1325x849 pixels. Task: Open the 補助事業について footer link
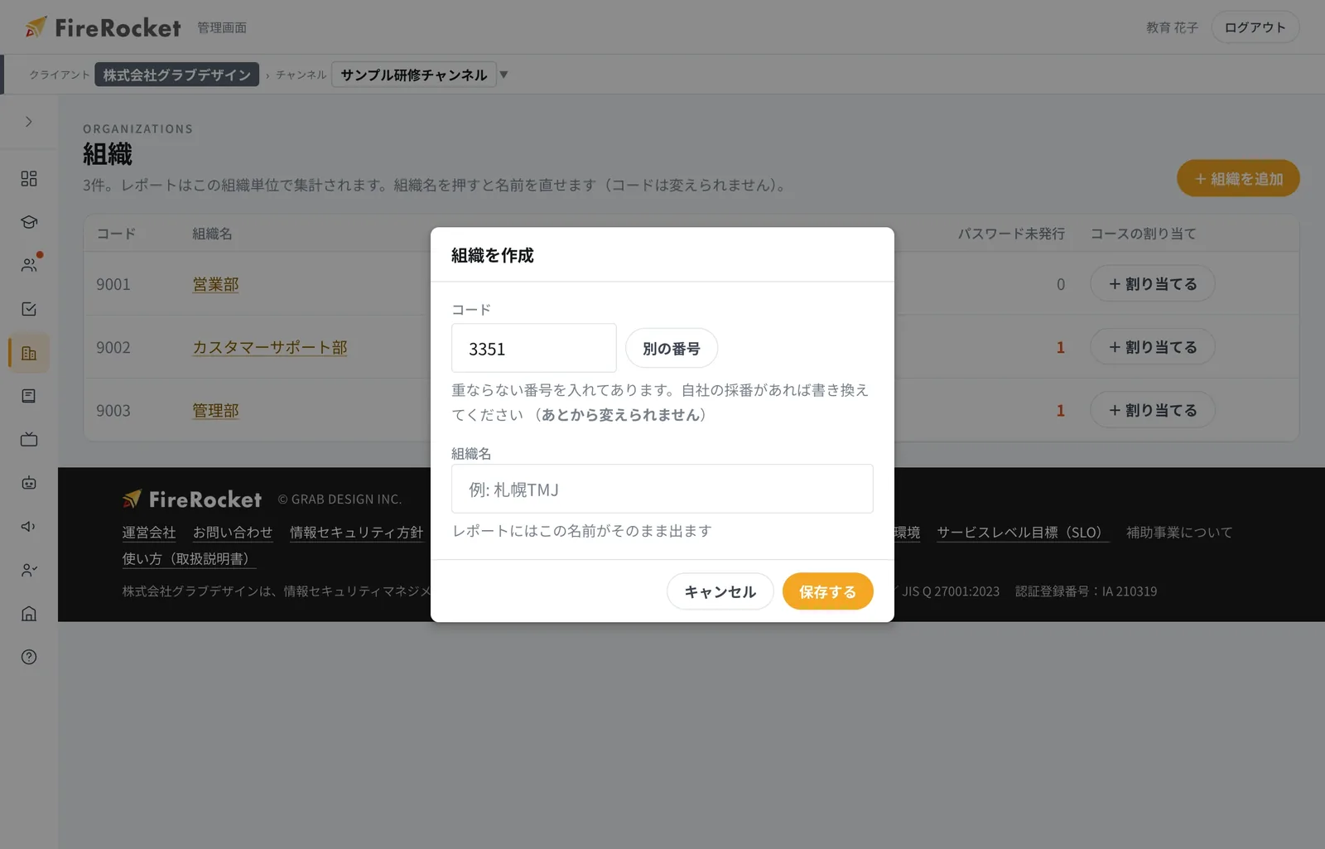pyautogui.click(x=1179, y=532)
